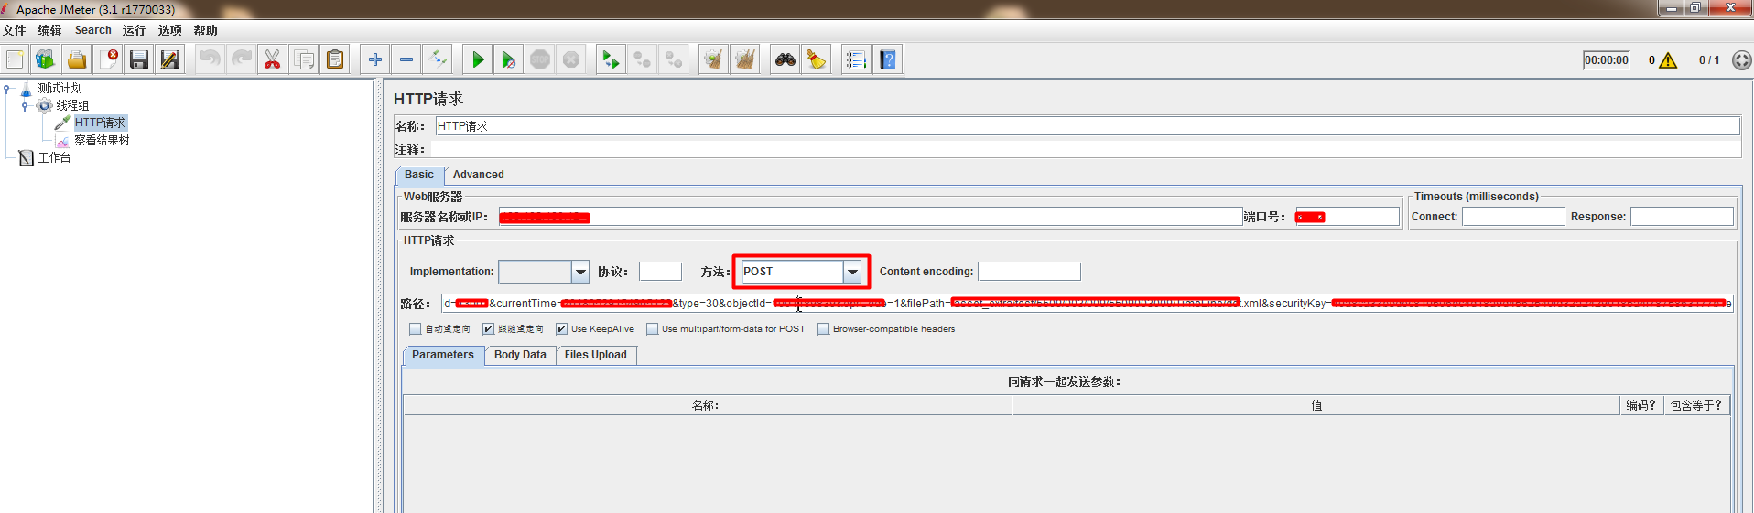1754x513 pixels.
Task: Enable the 自动重定向 checkbox
Action: [416, 329]
